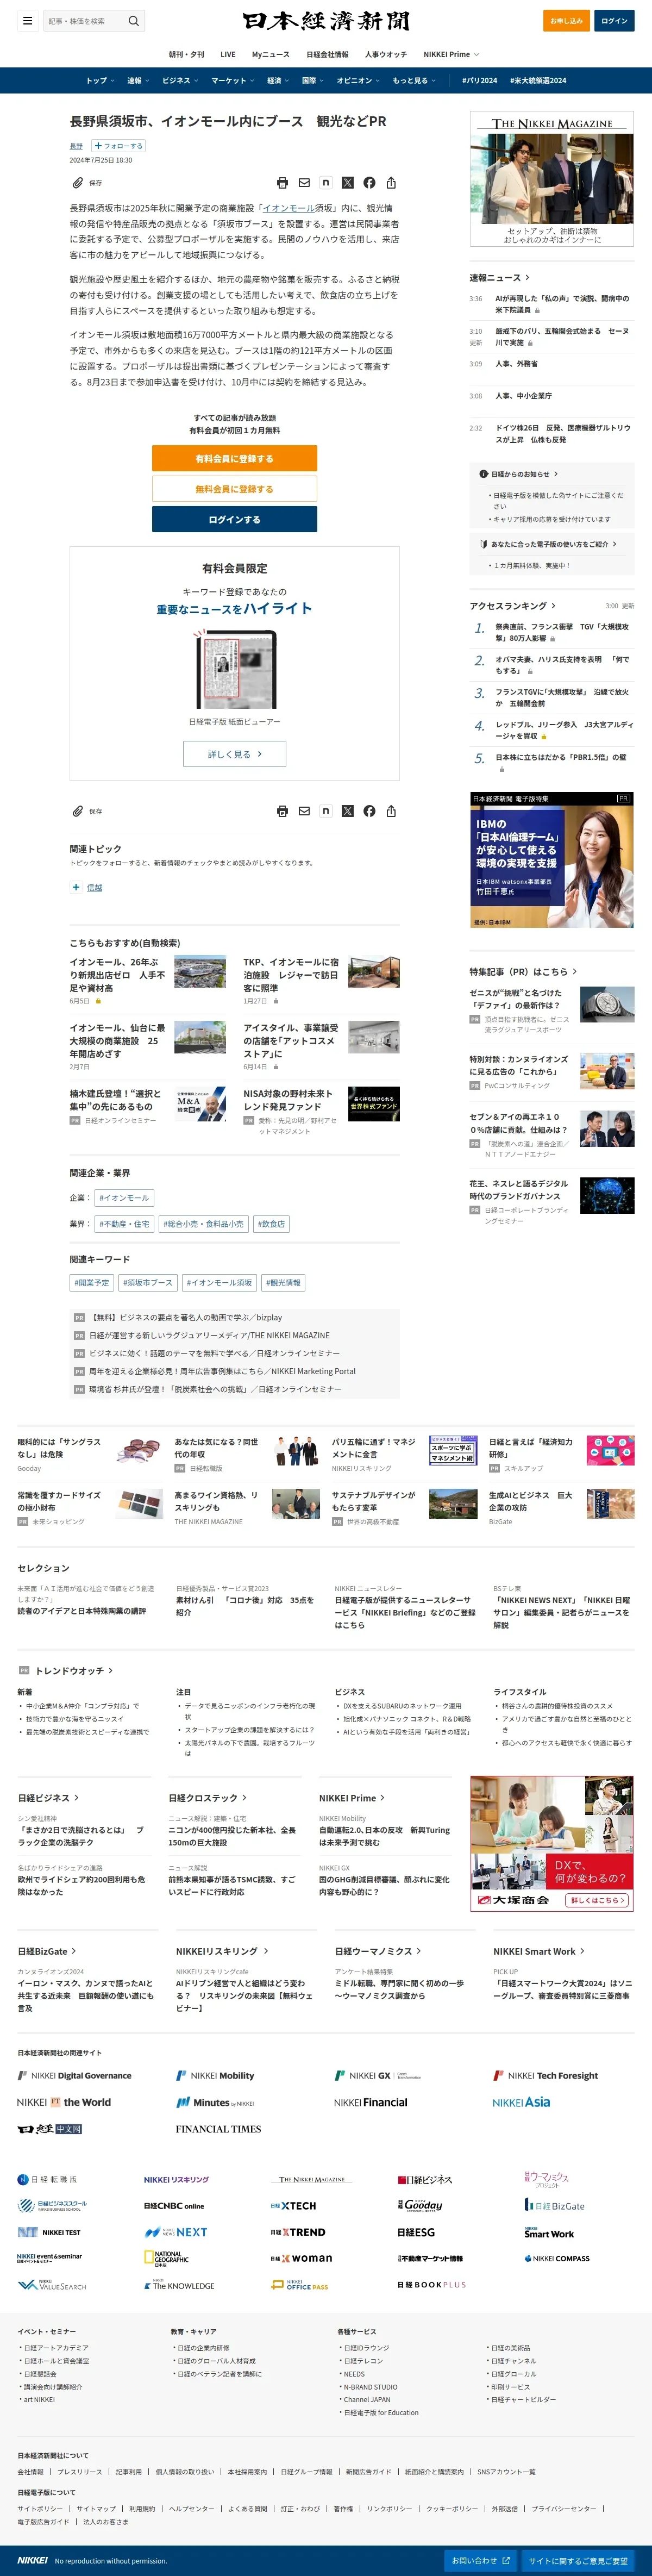Click the search magnifier icon
The image size is (652, 2576).
(x=134, y=21)
